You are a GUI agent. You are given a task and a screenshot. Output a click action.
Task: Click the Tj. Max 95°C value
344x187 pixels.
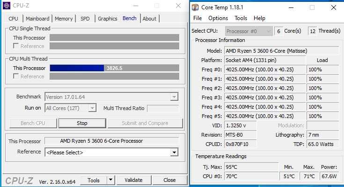pos(251,167)
